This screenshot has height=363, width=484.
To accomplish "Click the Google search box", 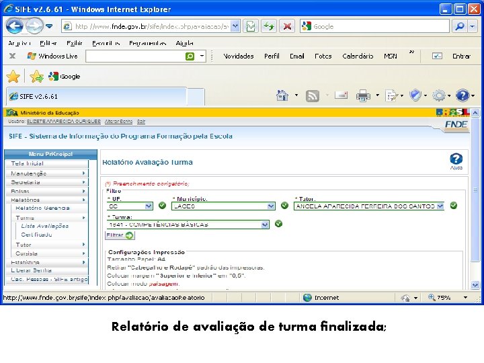I will [374, 26].
